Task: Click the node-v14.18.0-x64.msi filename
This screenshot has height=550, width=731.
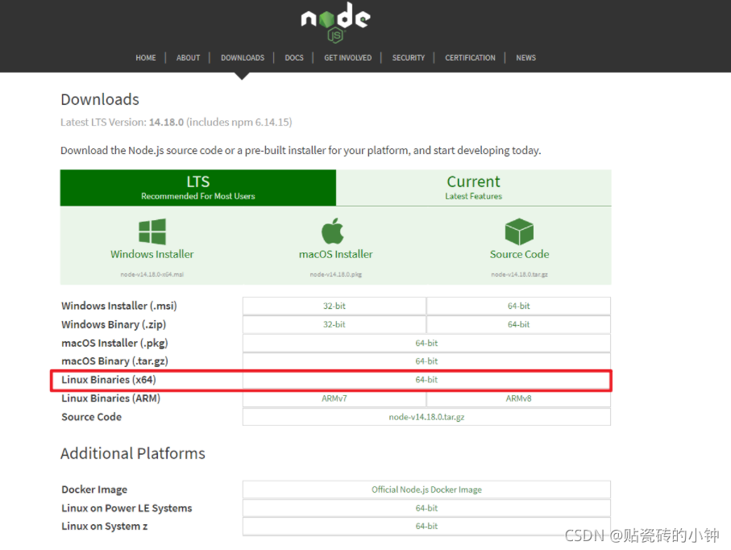Action: point(152,274)
